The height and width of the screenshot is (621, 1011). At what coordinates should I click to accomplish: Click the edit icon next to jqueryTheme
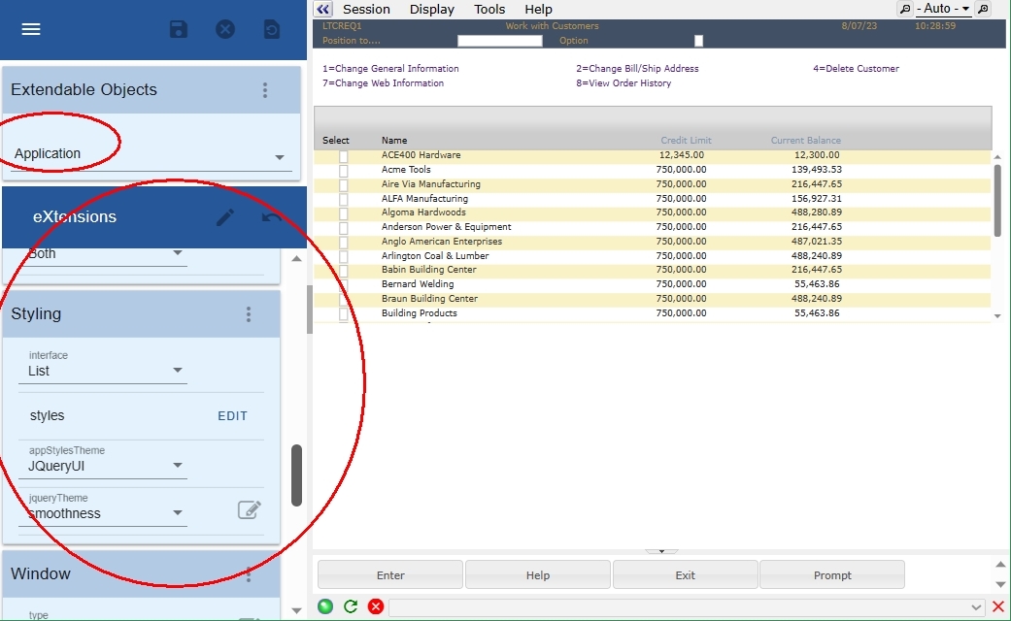point(250,509)
